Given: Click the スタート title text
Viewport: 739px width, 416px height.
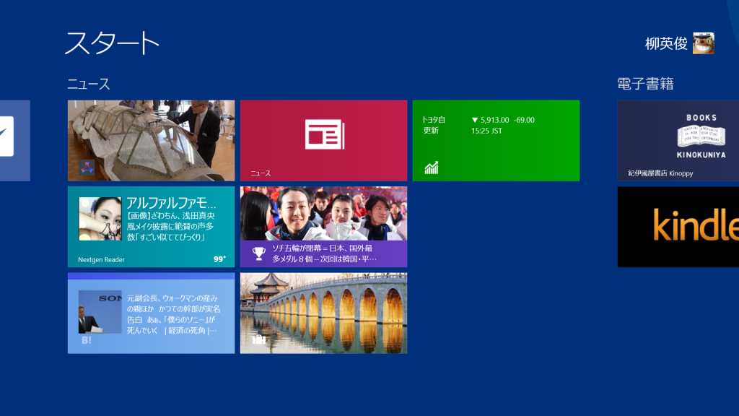Looking at the screenshot, I should (112, 43).
